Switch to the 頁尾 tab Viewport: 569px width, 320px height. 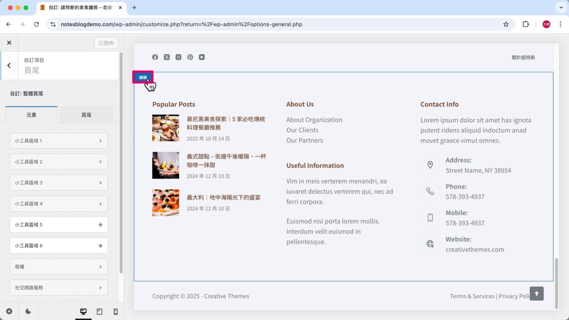point(86,115)
